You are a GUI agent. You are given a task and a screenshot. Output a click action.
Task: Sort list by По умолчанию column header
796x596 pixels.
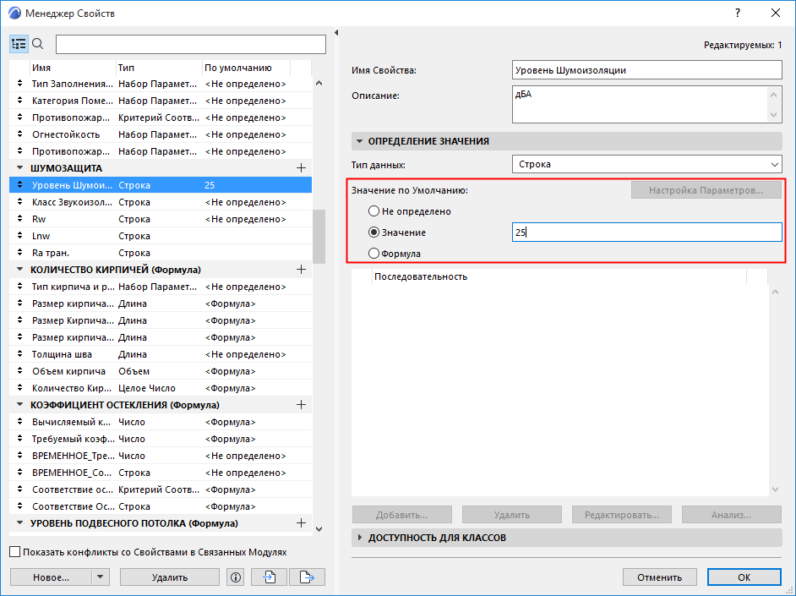coord(246,68)
